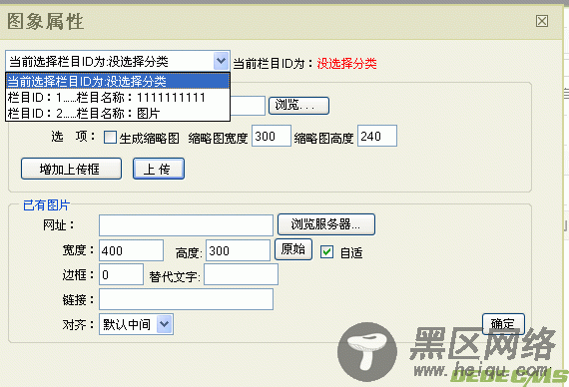Viewport: 569px width, 387px height.
Task: Focus the 缩略图宽度 field showing 300
Action: click(272, 136)
